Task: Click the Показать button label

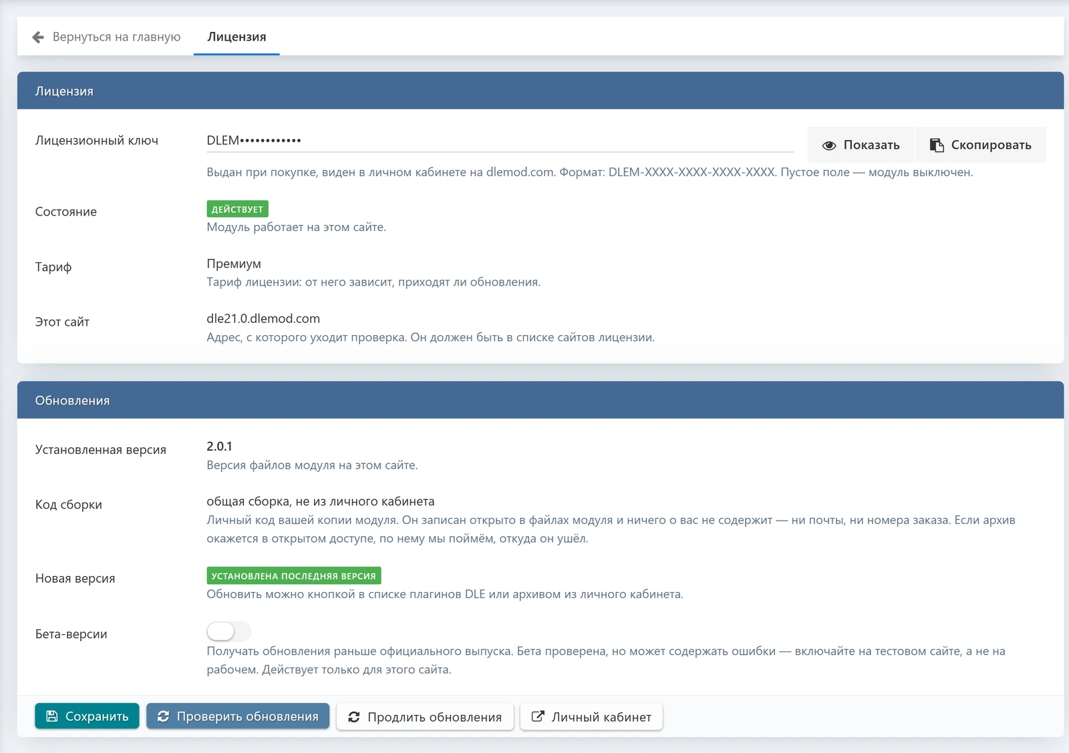Action: [871, 145]
